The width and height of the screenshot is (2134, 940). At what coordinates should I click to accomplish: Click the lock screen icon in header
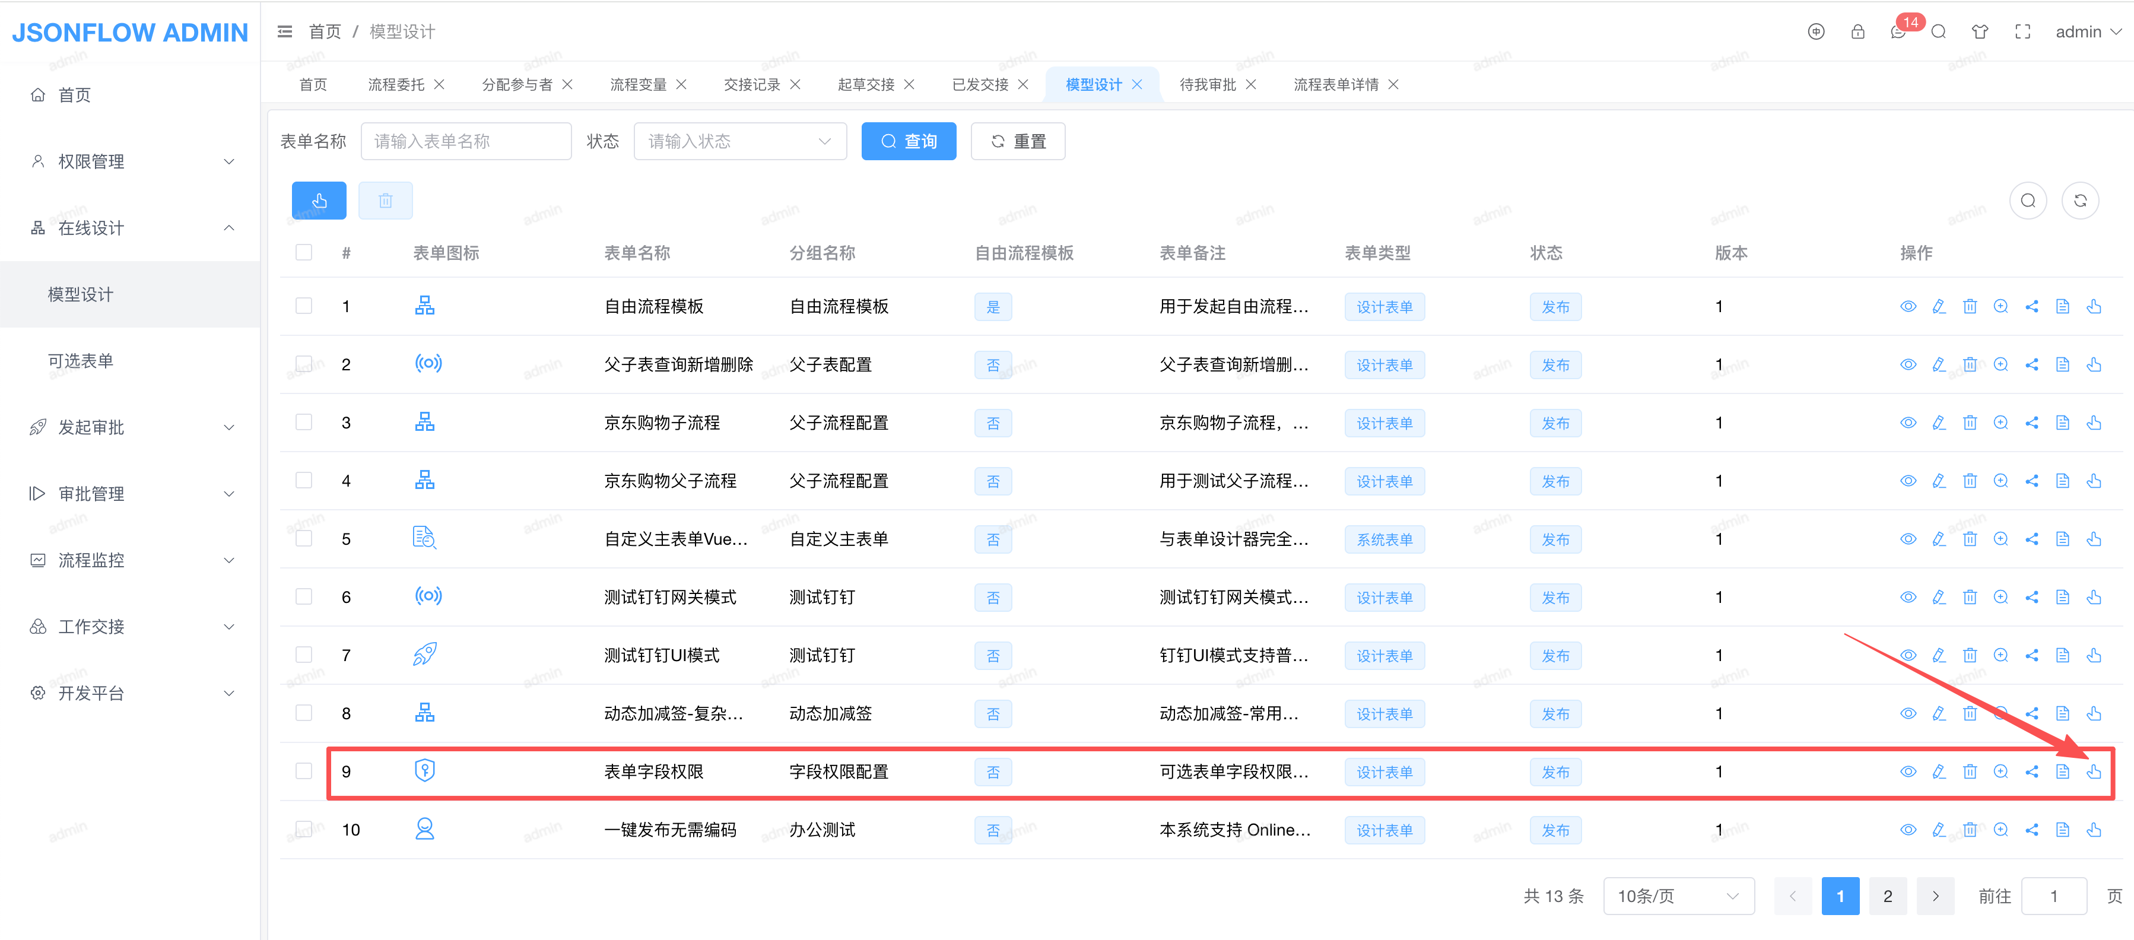(x=1857, y=31)
